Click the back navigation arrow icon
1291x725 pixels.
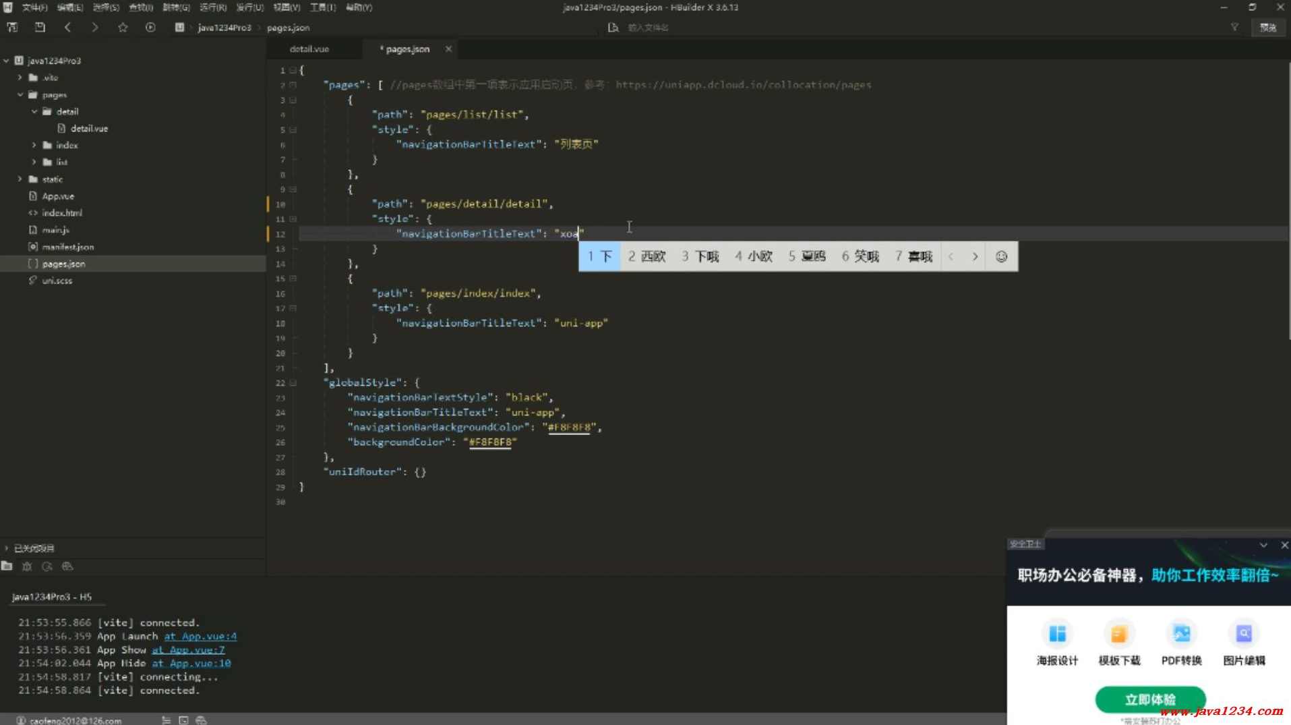(x=67, y=28)
